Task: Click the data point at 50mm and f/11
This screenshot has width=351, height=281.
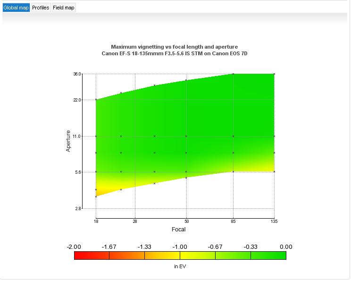Action: 186,136
